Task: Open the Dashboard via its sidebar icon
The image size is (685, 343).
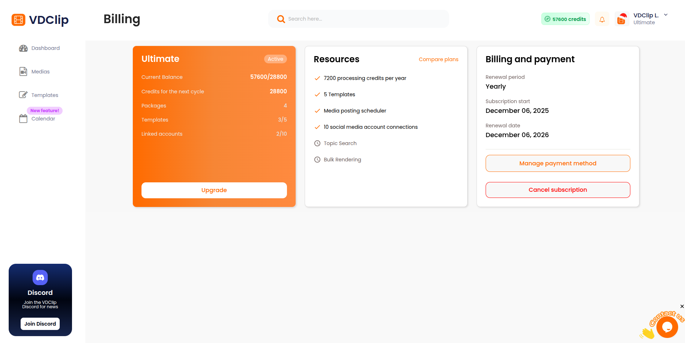Action: [x=23, y=48]
